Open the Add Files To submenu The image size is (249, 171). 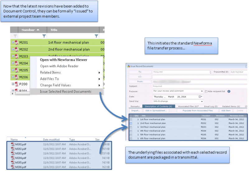click(67, 79)
